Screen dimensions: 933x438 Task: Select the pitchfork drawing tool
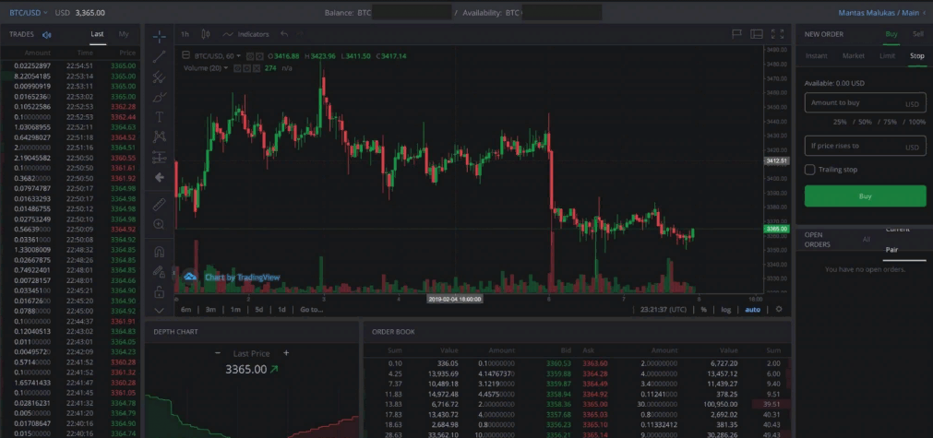[x=159, y=77]
